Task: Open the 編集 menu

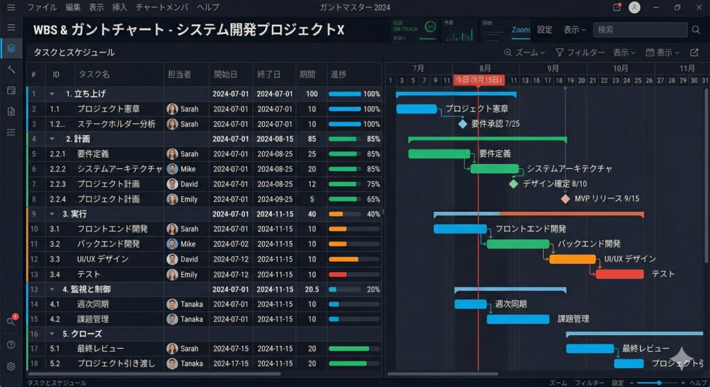Action: [73, 7]
